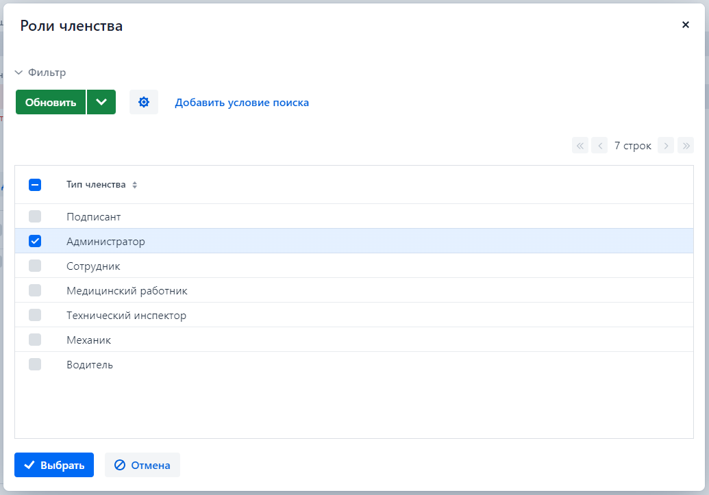Close the Роли членства dialog
This screenshot has height=495, width=709.
[x=685, y=25]
